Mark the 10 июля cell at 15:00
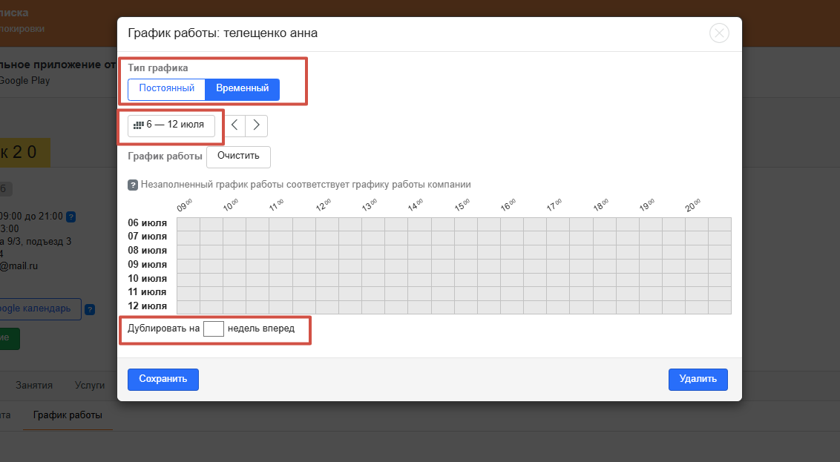Viewport: 840px width, 462px height. click(x=465, y=280)
